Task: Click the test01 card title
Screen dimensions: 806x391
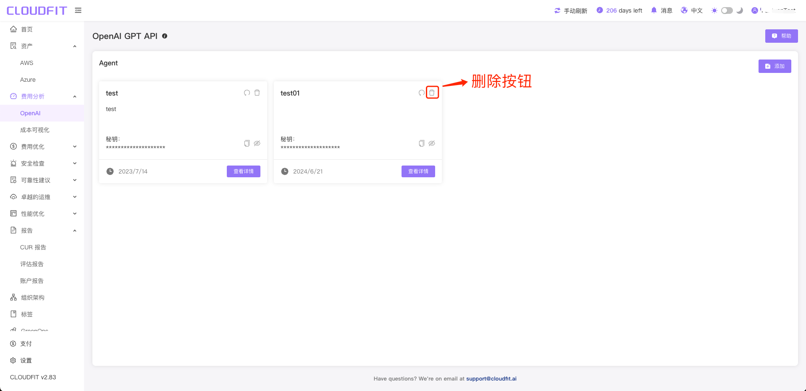Action: (290, 93)
